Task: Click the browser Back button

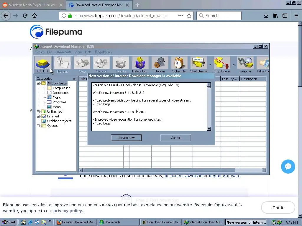Action: point(6,16)
